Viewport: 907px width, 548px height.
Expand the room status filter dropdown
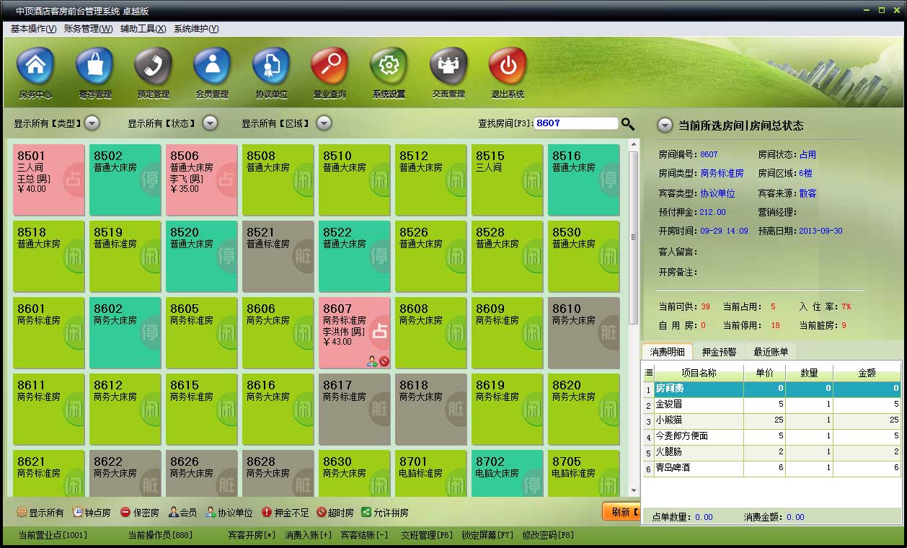209,123
